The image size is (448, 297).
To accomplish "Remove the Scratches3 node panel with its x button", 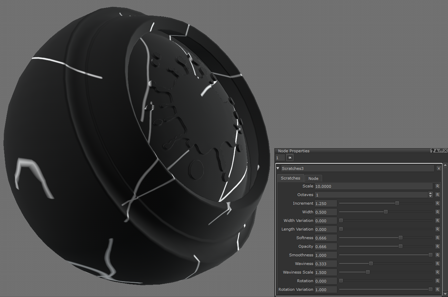I will 439,168.
